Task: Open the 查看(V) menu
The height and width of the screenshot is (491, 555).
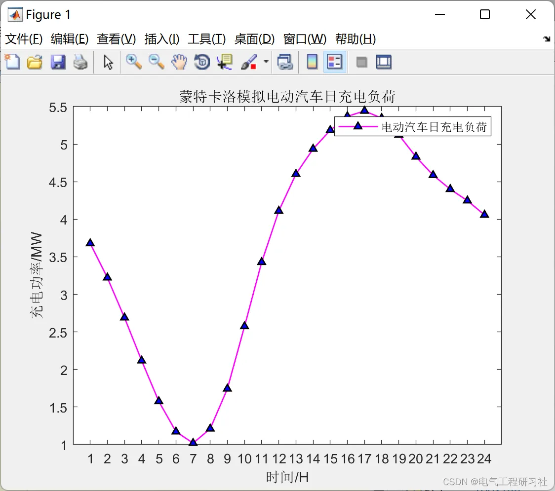Action: click(117, 39)
